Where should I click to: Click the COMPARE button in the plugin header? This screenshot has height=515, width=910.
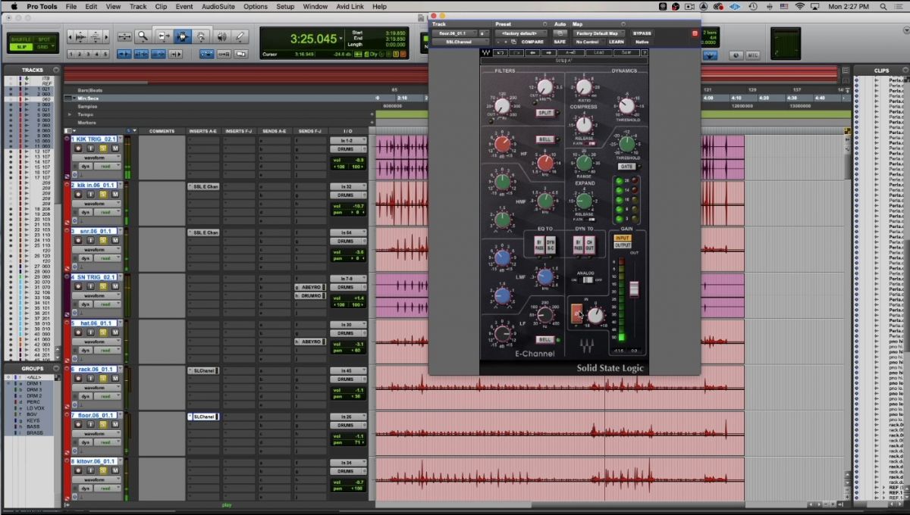coord(532,42)
